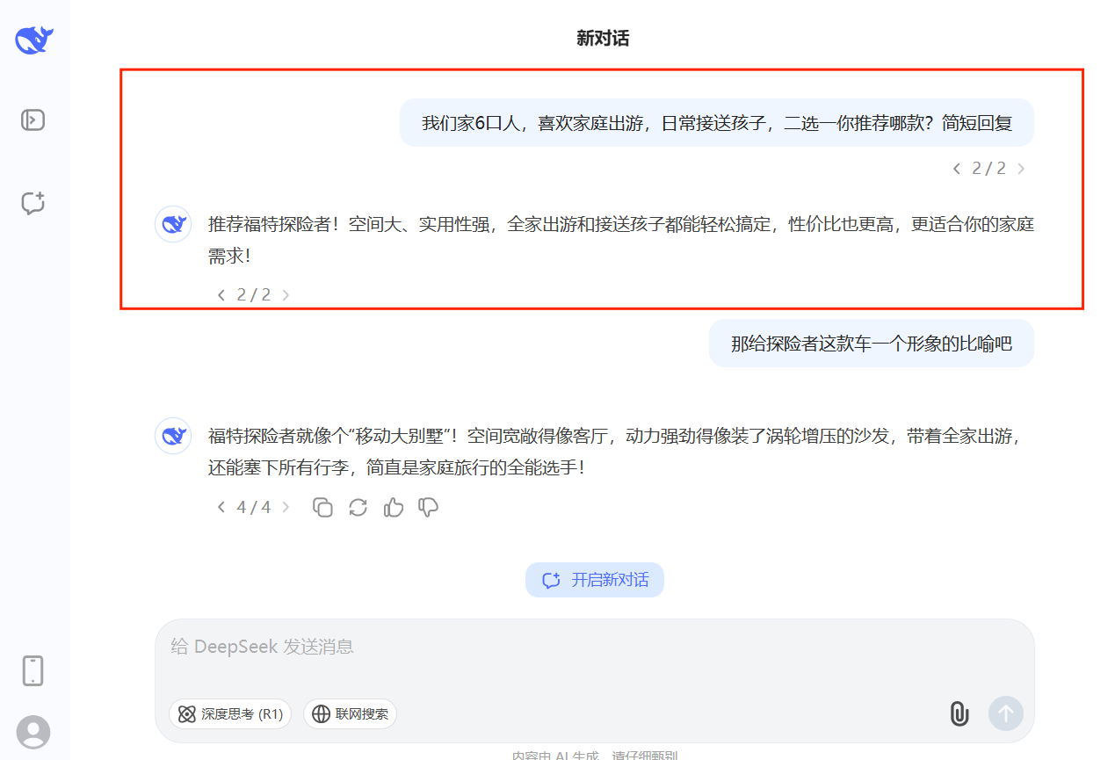Click the 新对话 conversation title
Screen dimensions: 1115x760
pyautogui.click(x=603, y=39)
